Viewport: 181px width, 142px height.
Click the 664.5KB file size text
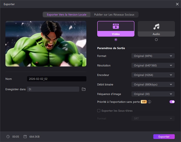point(34,137)
